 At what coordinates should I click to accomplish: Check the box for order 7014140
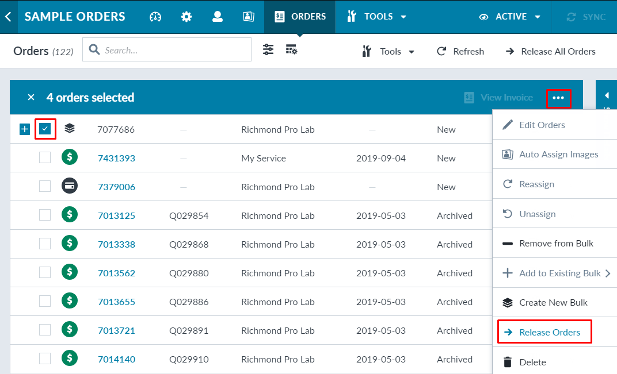[45, 358]
